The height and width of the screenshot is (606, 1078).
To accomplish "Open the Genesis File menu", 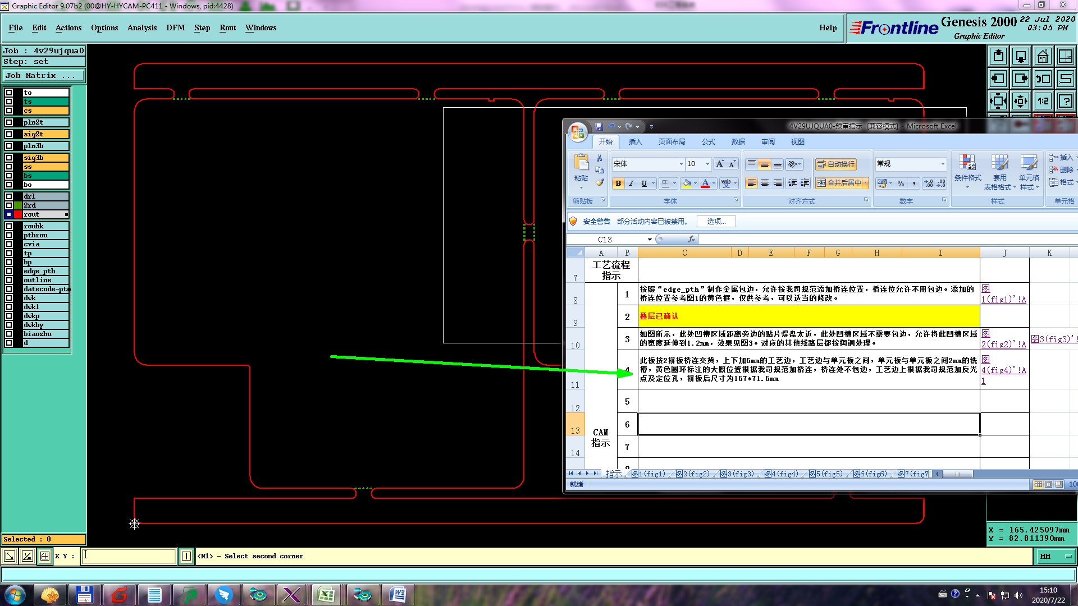I will (x=16, y=27).
